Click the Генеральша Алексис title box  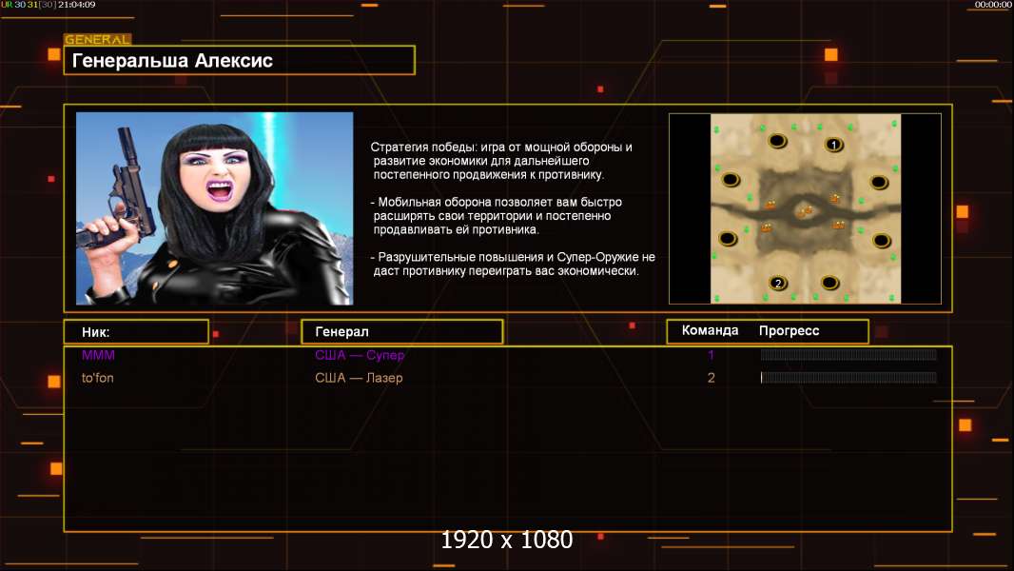pyautogui.click(x=240, y=60)
